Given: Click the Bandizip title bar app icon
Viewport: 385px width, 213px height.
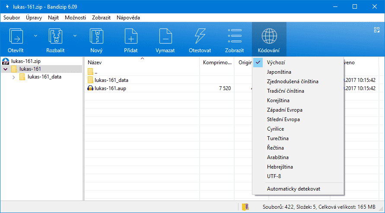Looking at the screenshot, I should (7, 6).
